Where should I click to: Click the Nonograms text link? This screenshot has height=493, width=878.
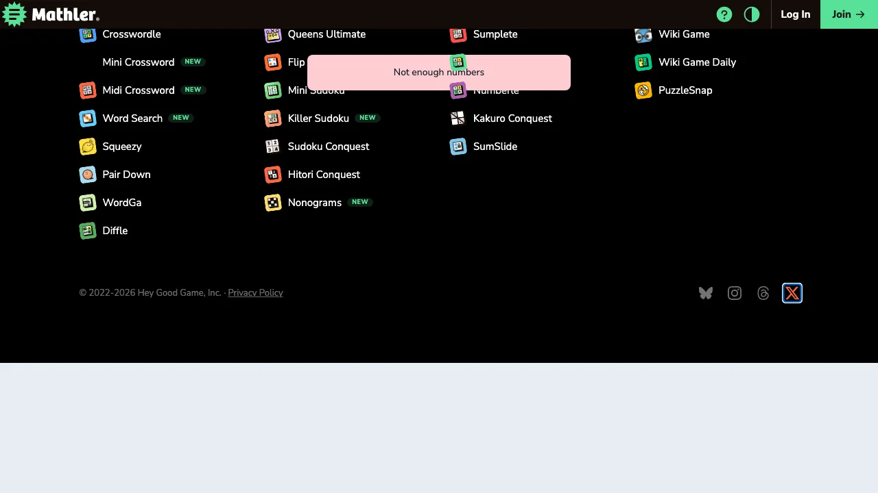coord(315,203)
